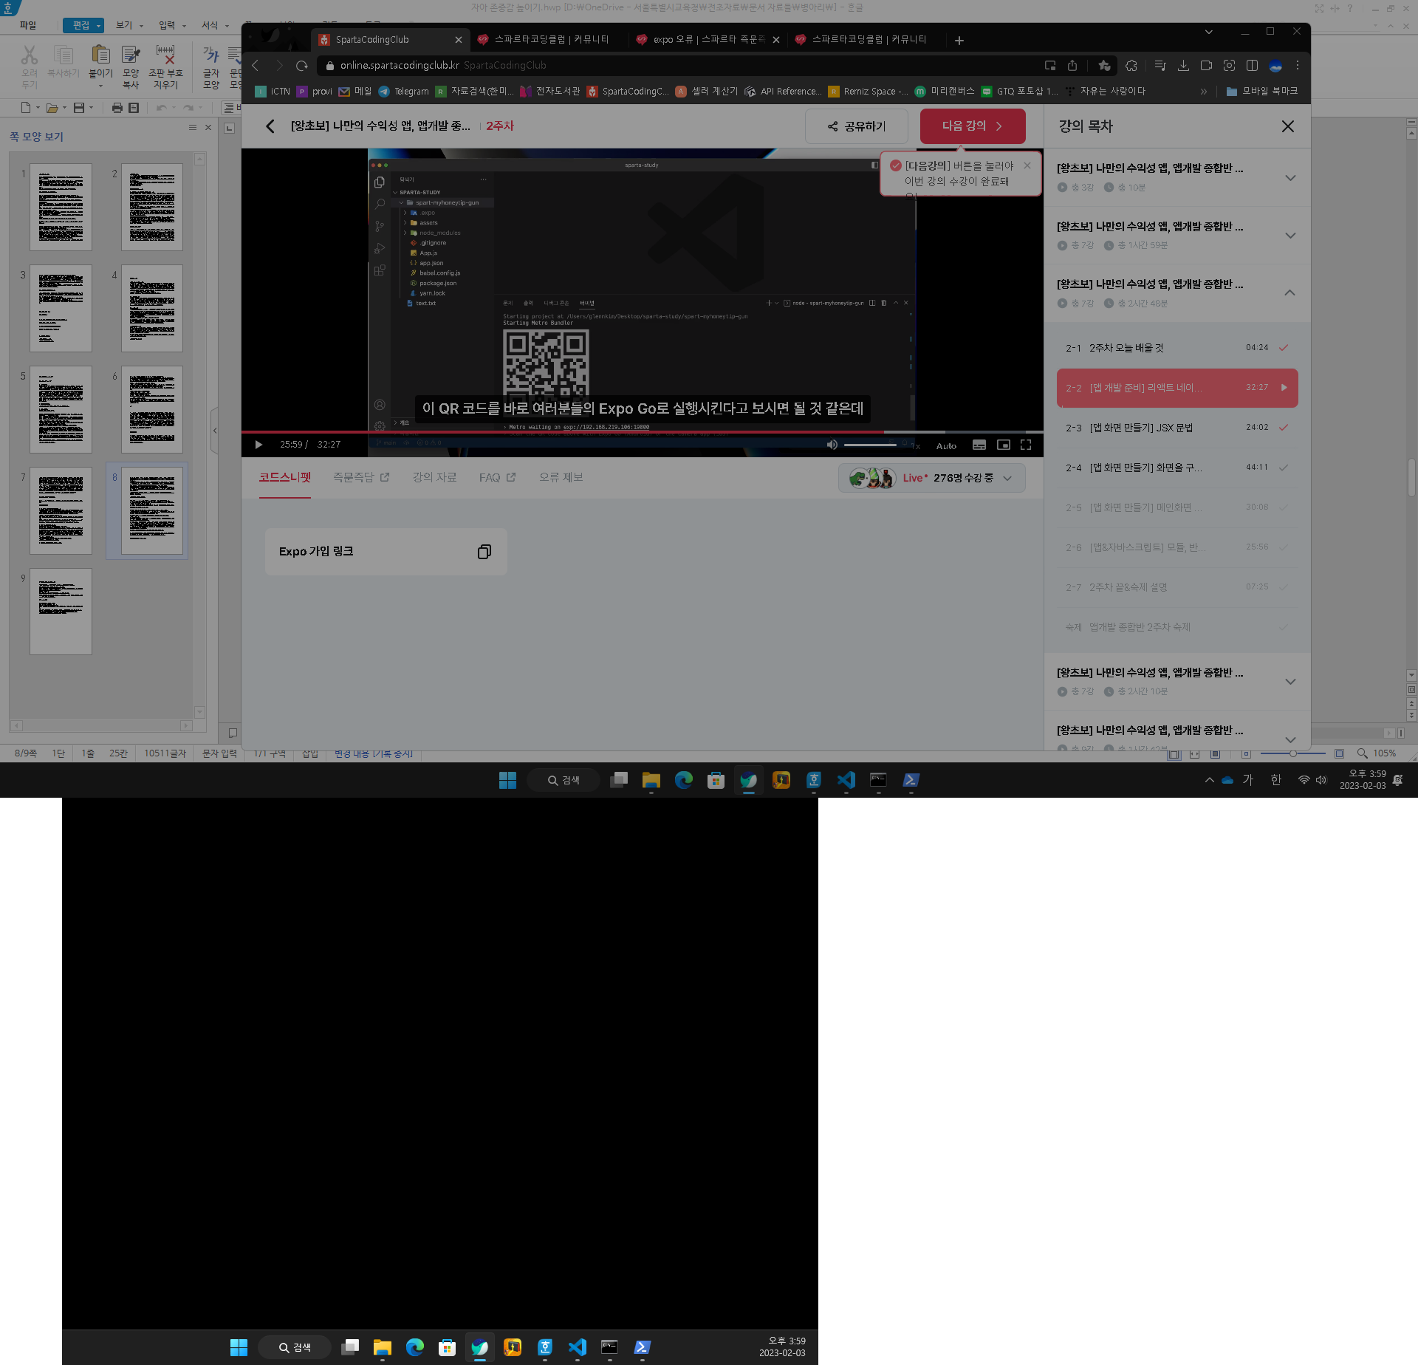Open the 즉문즉답 external link

pos(360,477)
